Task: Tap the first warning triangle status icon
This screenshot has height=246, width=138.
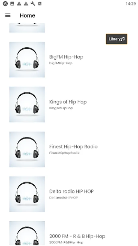Action: 19,4
